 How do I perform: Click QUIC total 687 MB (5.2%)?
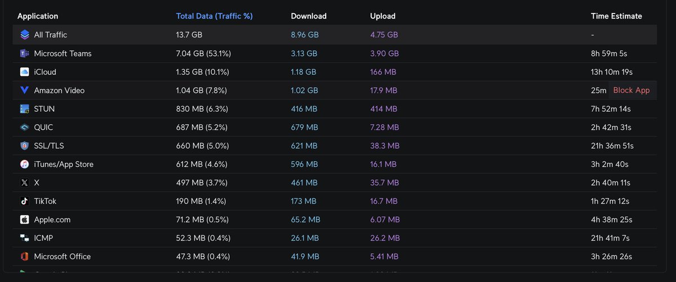pyautogui.click(x=203, y=128)
